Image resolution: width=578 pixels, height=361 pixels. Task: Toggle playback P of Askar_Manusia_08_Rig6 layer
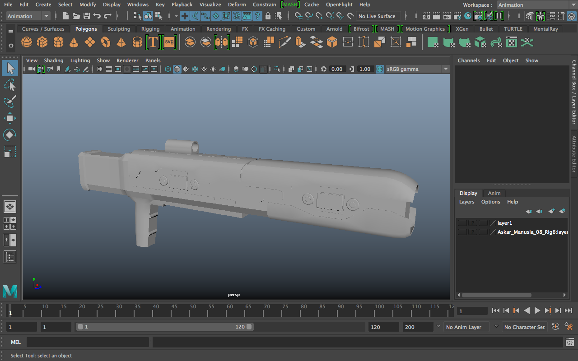[x=472, y=232]
